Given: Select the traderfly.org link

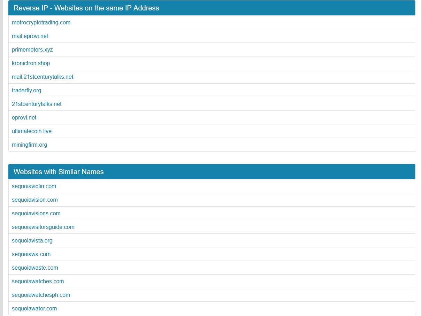Looking at the screenshot, I should [x=26, y=90].
